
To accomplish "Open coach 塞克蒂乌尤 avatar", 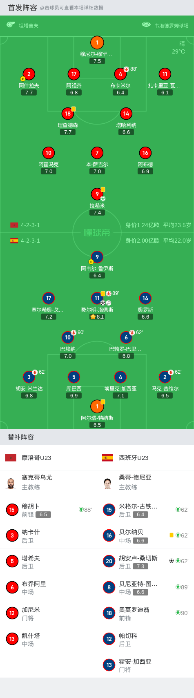I will (11, 482).
